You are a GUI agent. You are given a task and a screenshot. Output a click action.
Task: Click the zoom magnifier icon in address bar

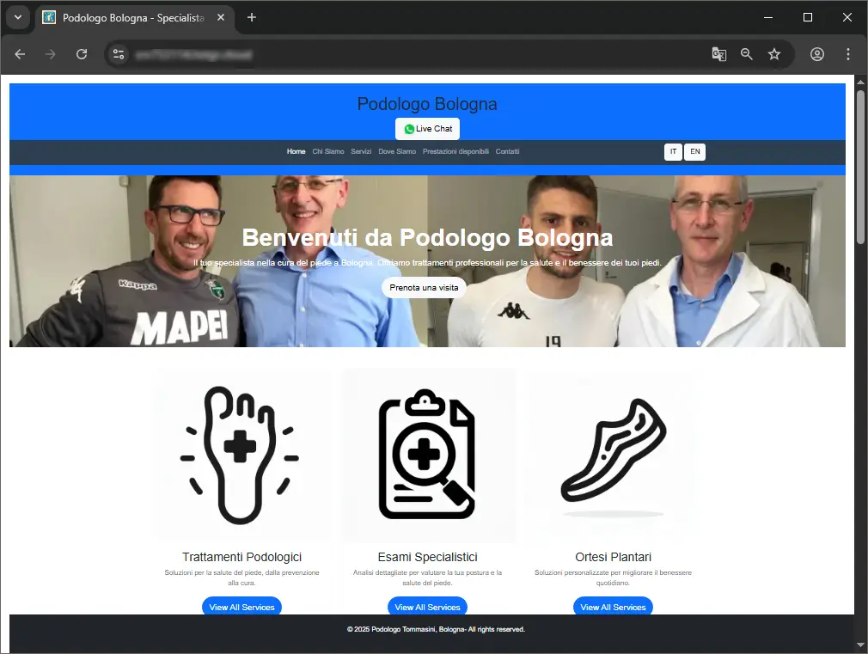click(747, 54)
